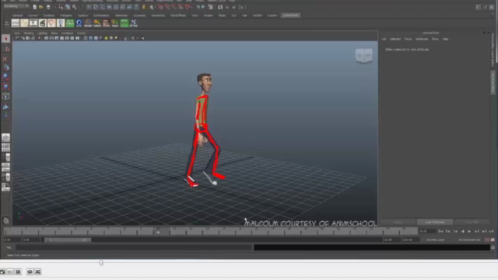Open Attribute Editor Help menu
Screen dimensions: 498x280
tap(445, 39)
